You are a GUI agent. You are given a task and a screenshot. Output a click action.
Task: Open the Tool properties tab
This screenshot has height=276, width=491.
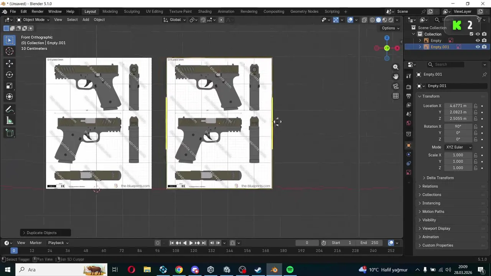coord(409,76)
